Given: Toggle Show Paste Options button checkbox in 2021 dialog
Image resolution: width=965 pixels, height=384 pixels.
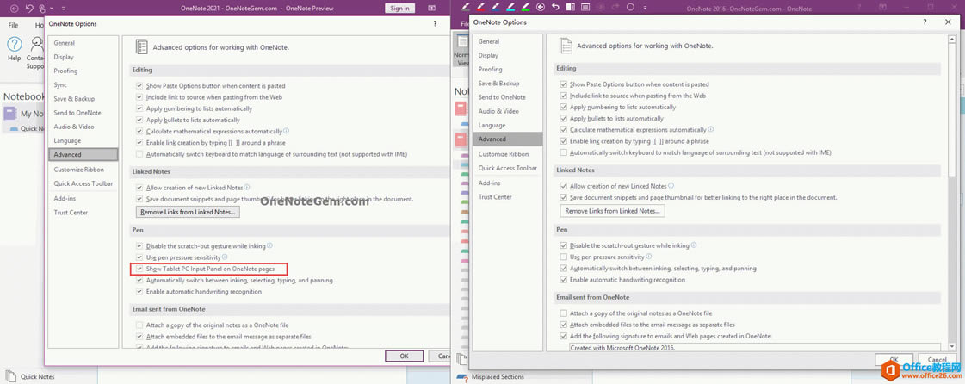Looking at the screenshot, I should [x=139, y=86].
